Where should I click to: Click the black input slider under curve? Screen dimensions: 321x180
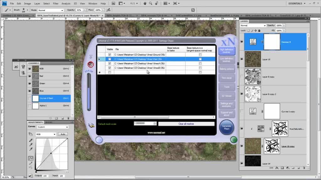tap(36, 171)
